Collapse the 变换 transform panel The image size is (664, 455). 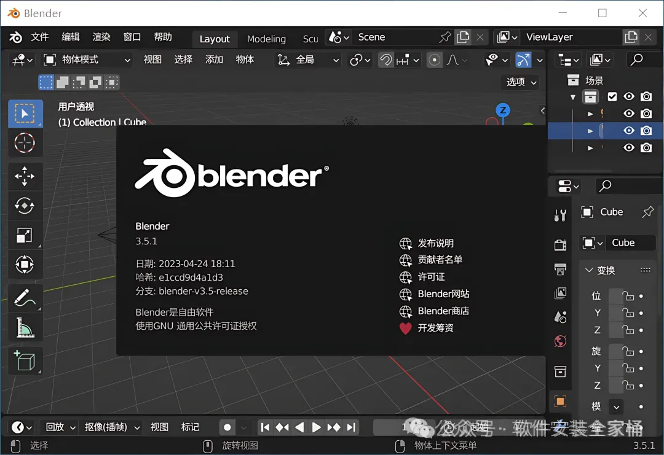(x=588, y=270)
